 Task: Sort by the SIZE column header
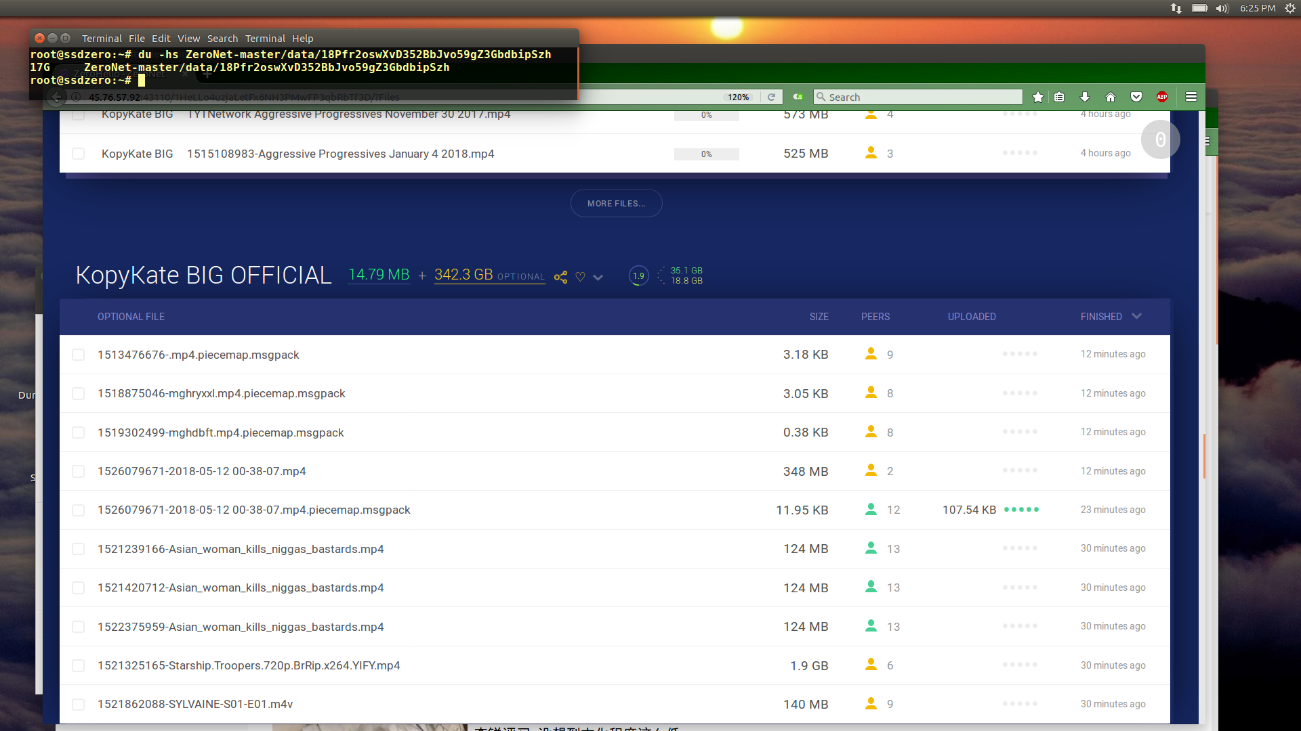point(819,317)
